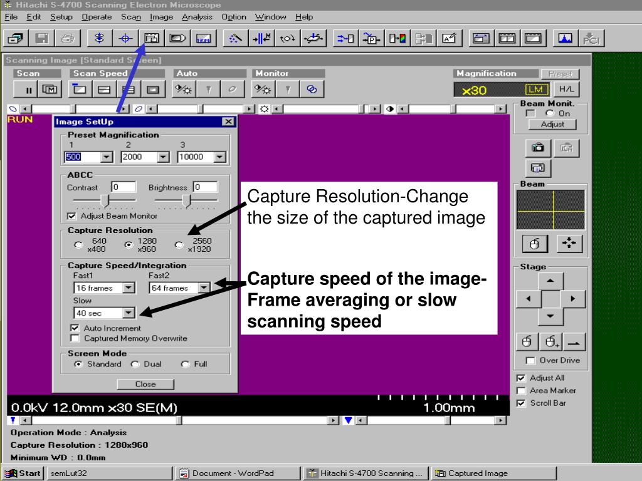Expand the Fast1 frames dropdown
This screenshot has width=642, height=481.
pos(129,288)
